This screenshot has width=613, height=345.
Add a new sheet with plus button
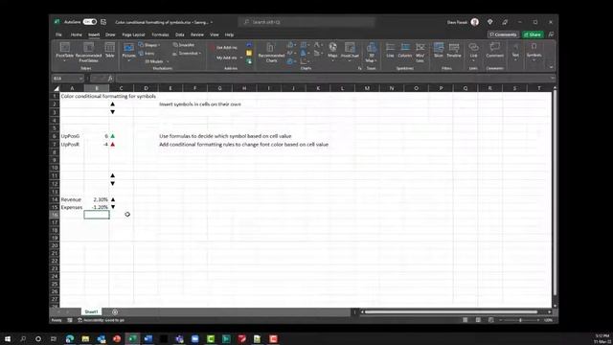pos(115,311)
